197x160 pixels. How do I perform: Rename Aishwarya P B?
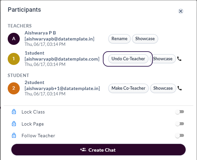click(119, 39)
